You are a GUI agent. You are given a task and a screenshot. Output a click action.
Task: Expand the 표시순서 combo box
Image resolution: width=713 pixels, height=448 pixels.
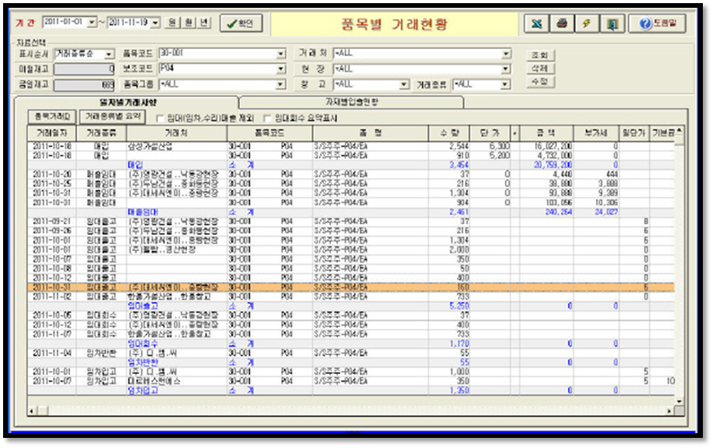coord(108,54)
